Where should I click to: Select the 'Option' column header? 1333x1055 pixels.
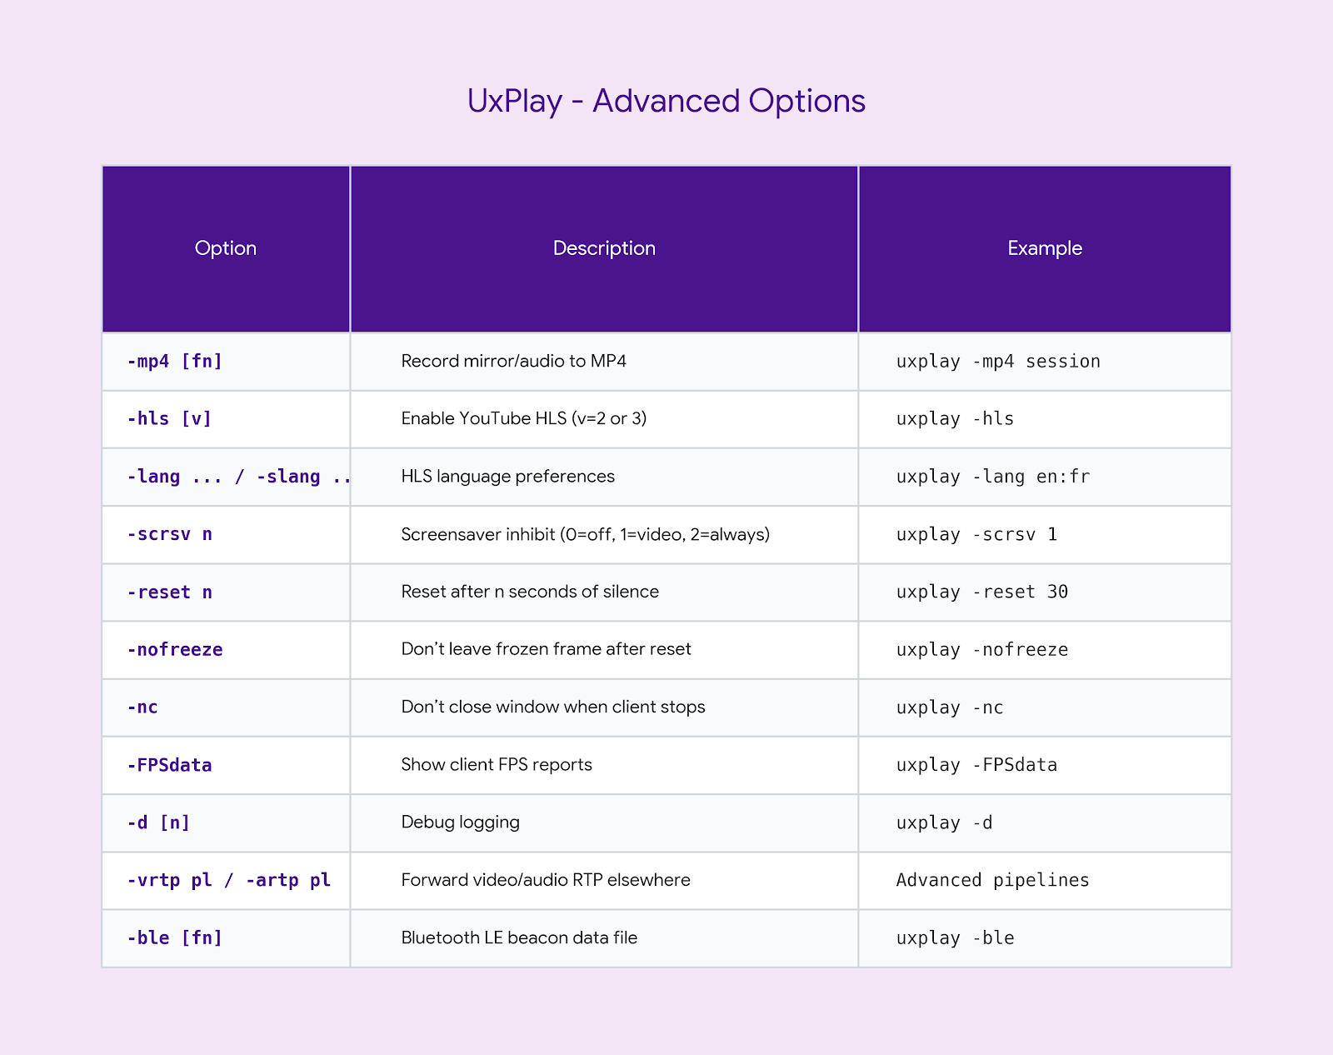[226, 248]
